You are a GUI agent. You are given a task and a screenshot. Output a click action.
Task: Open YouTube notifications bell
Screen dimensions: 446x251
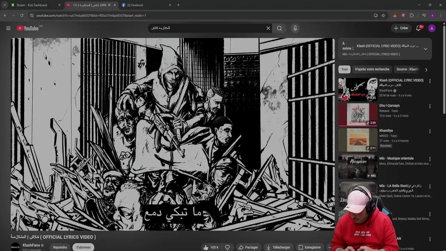[419, 28]
